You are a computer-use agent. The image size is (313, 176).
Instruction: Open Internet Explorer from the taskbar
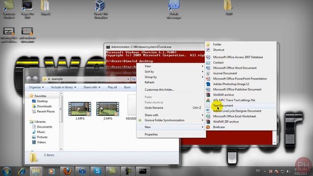point(22,171)
